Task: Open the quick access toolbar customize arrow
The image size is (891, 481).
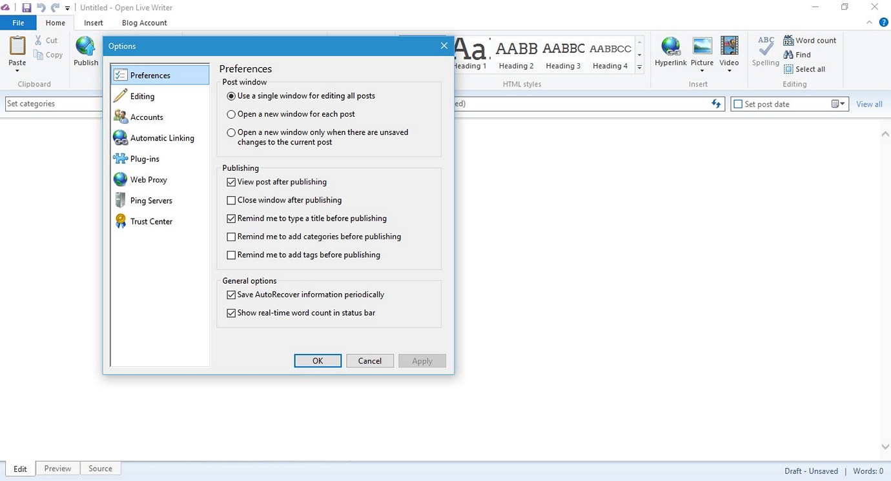Action: (x=67, y=8)
